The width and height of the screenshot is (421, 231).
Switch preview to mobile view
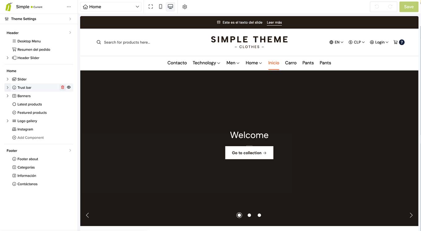tap(160, 6)
